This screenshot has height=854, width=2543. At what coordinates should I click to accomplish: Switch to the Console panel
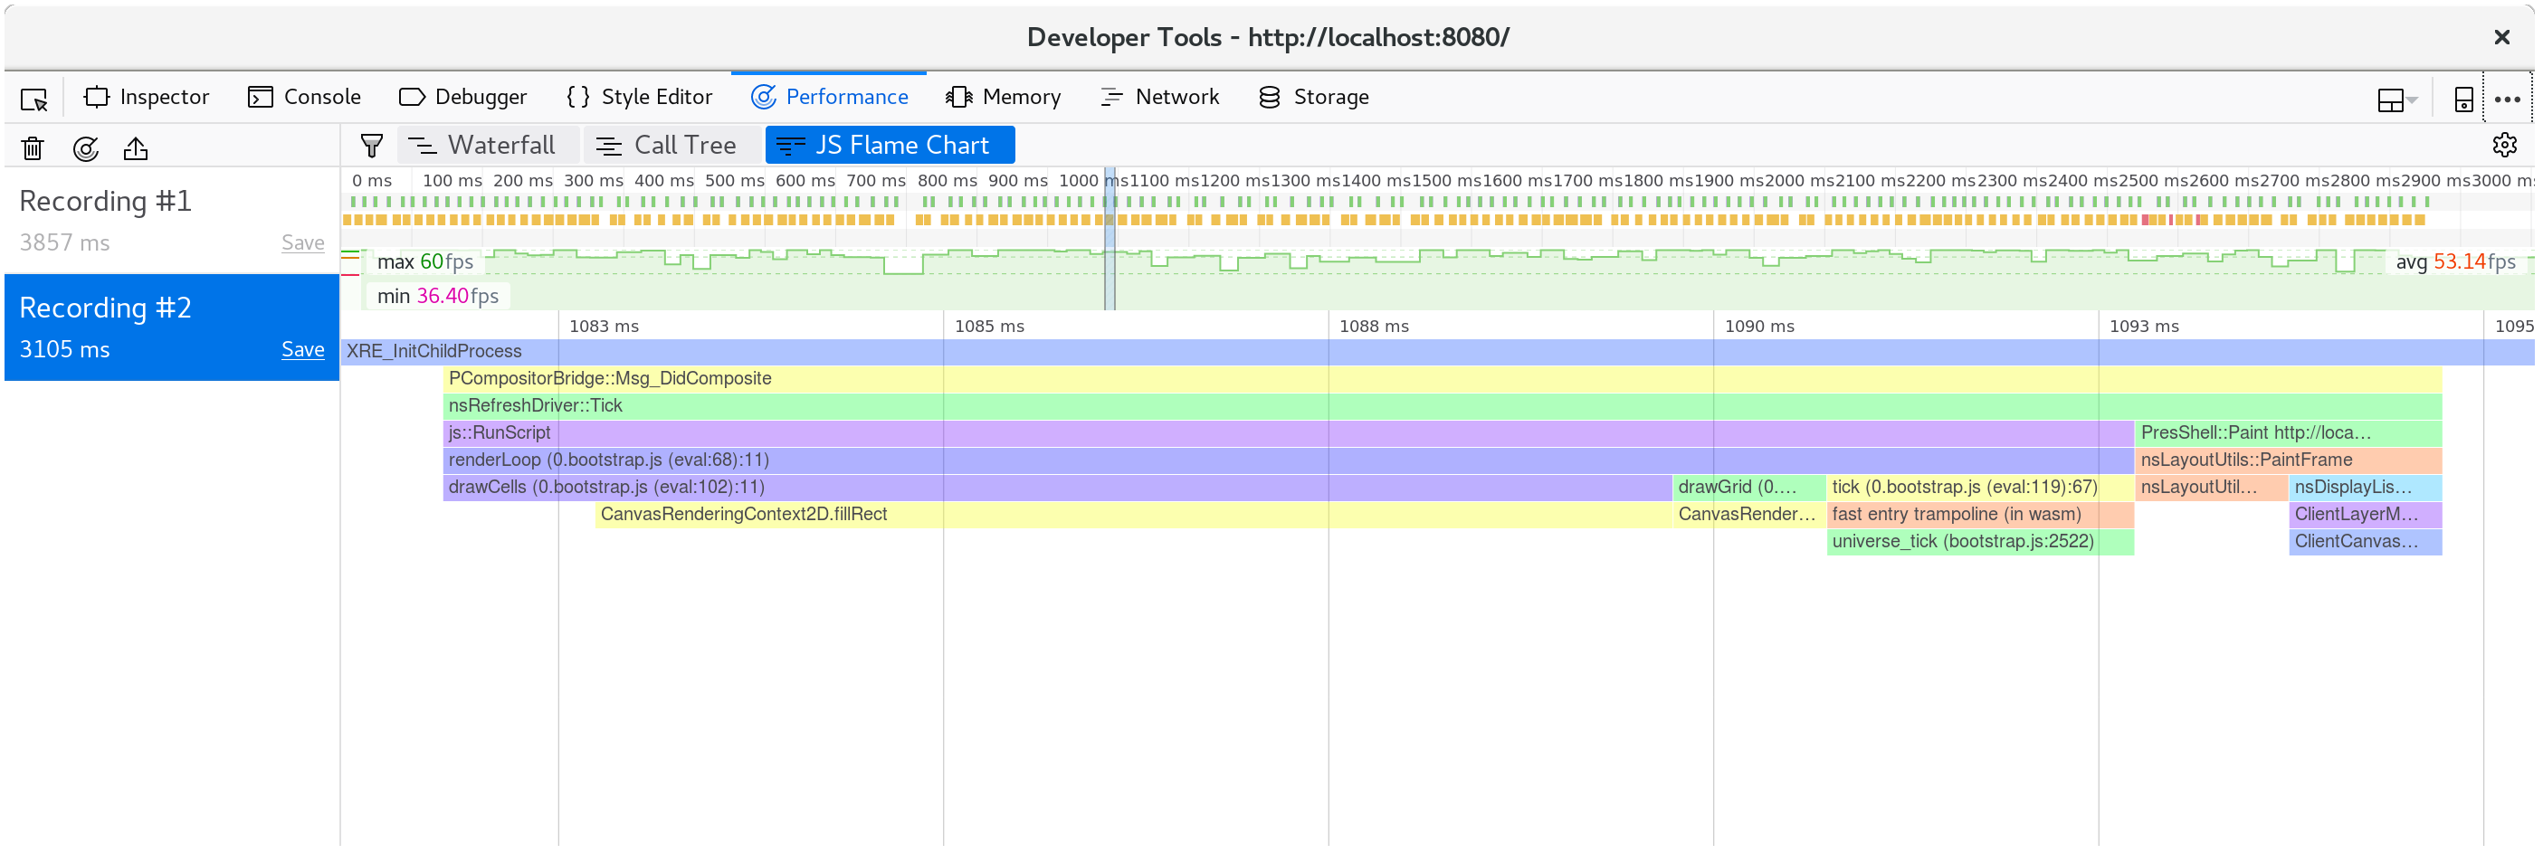[304, 96]
